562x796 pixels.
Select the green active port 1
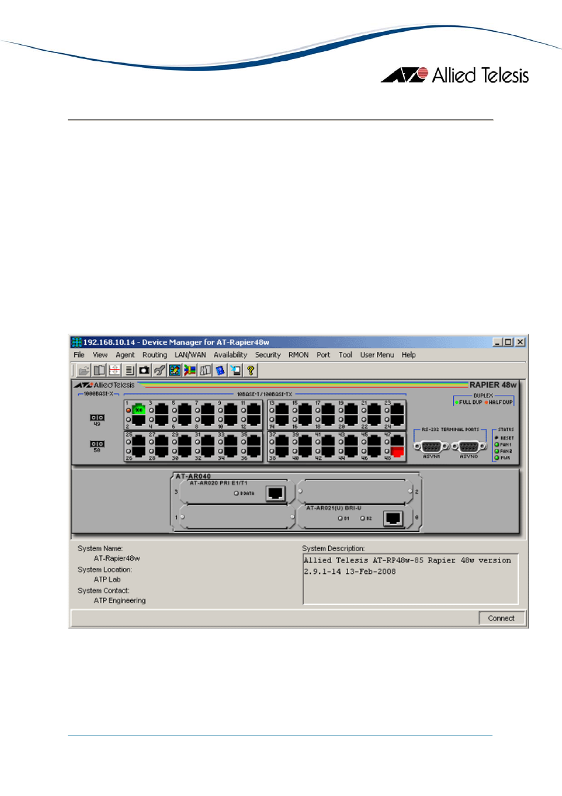click(x=138, y=409)
